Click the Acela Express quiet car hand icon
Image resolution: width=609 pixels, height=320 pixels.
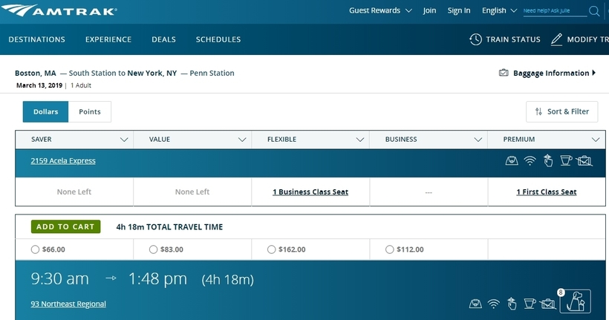[548, 160]
